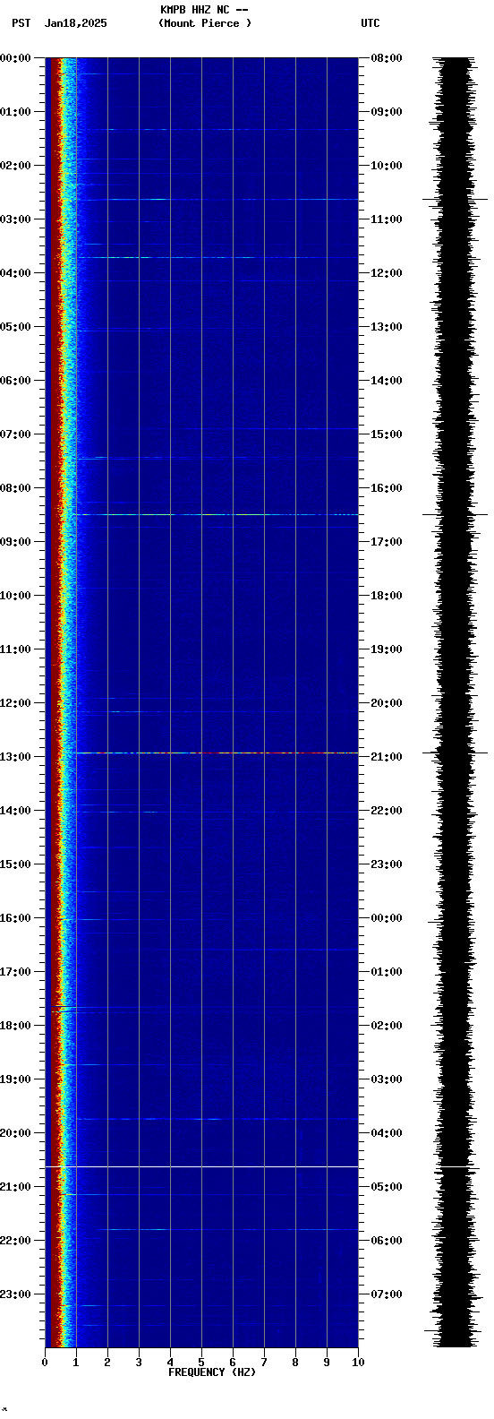This screenshot has height=1419, width=494.
Task: Click the 23:00 PST time label
Action: click(15, 1294)
